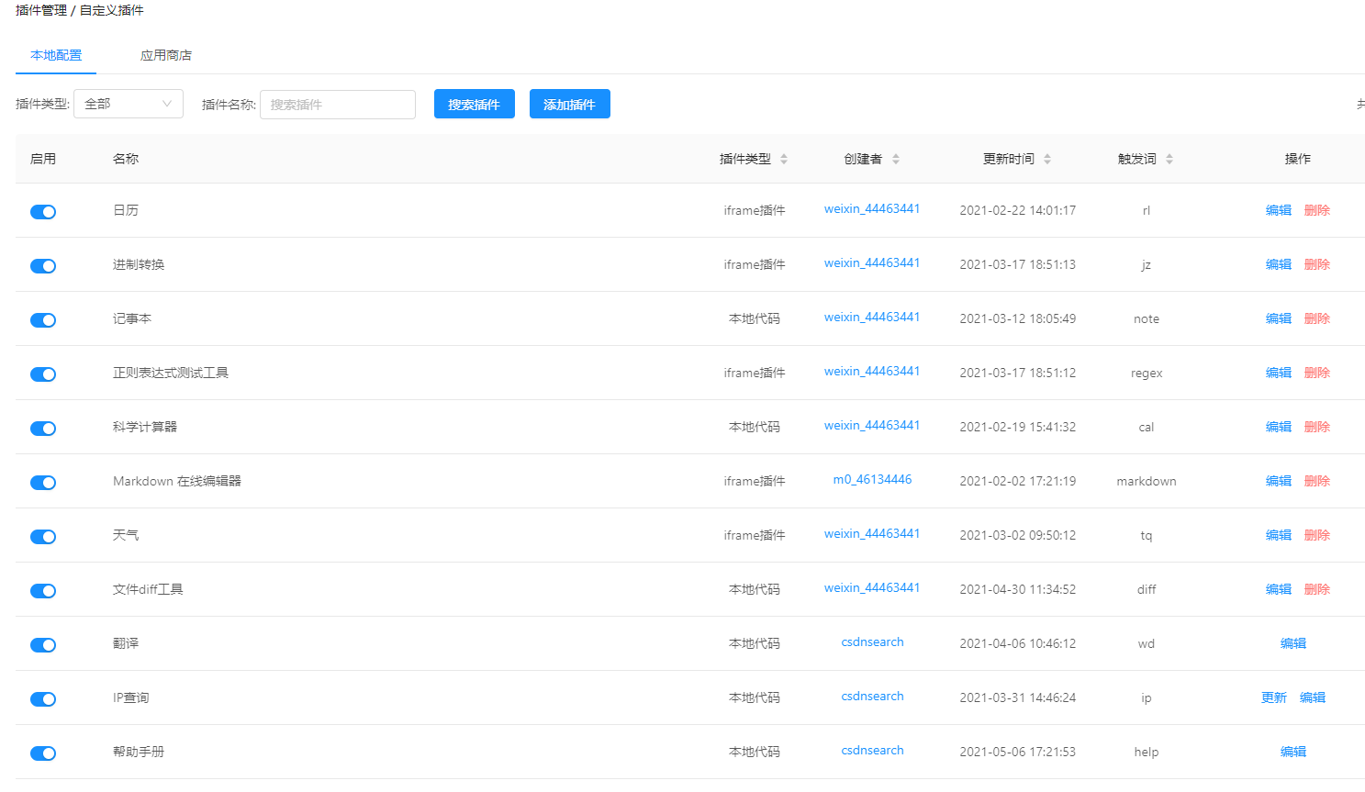Turn off the 记事本 plugin
This screenshot has height=792, width=1365.
click(x=43, y=320)
